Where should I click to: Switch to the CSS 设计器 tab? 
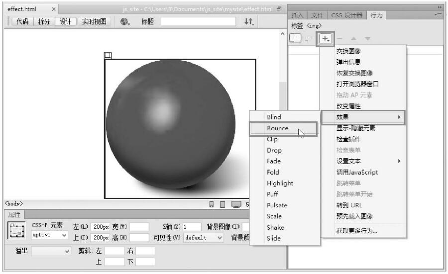tap(347, 15)
